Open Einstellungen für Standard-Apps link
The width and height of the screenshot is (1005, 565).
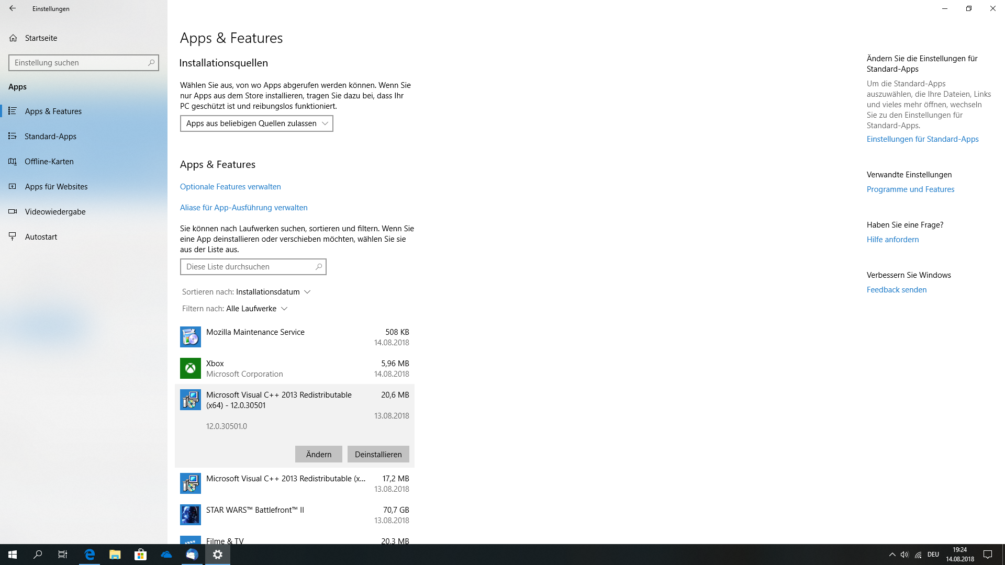(922, 139)
